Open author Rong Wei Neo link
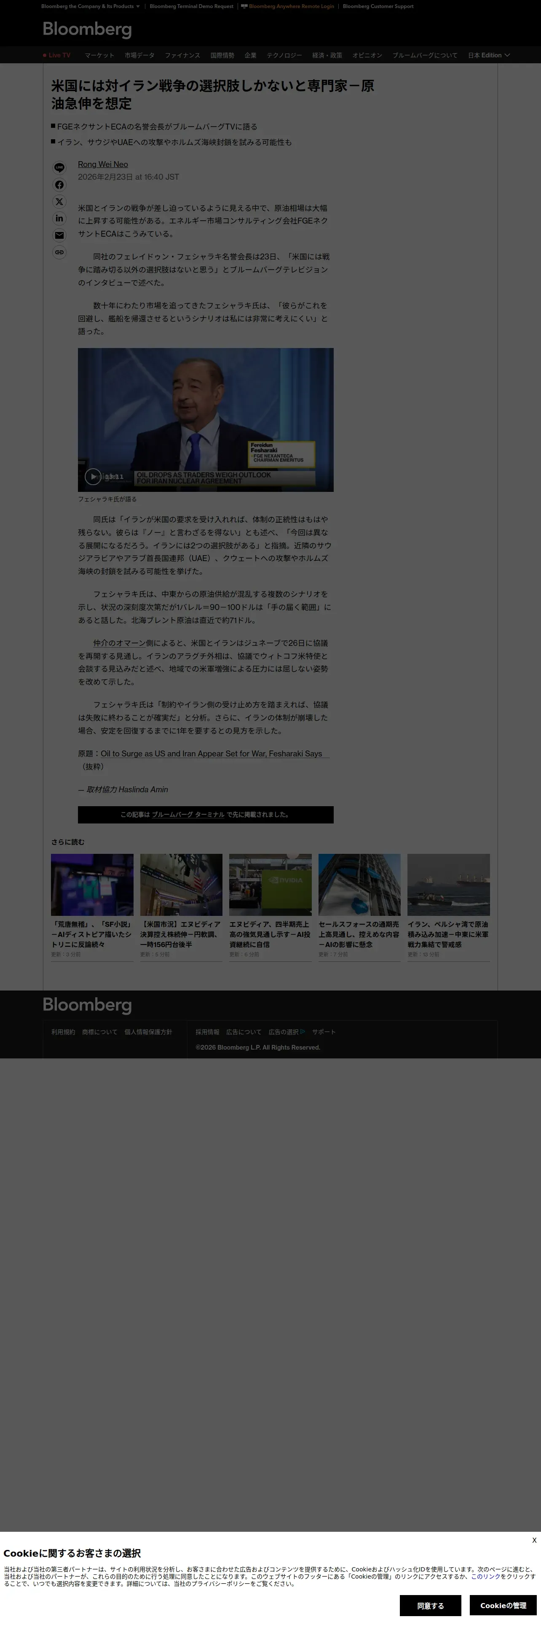This screenshot has height=1625, width=541. pyautogui.click(x=103, y=164)
